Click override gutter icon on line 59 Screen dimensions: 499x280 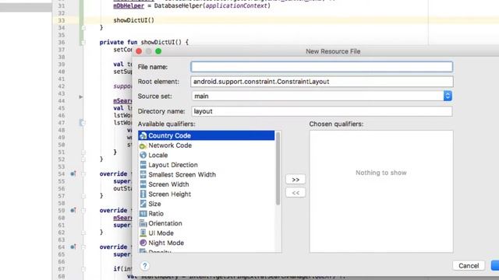[73, 210]
